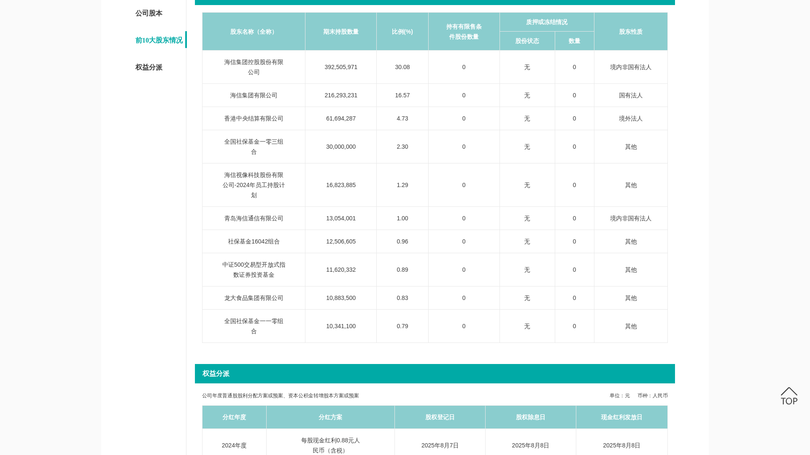This screenshot has width=810, height=455.
Task: Click the TOP back-to-top icon
Action: [x=789, y=396]
